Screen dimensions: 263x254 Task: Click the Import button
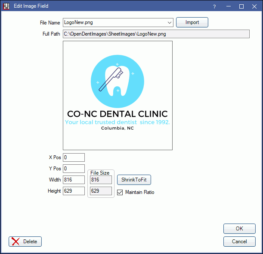click(x=192, y=22)
